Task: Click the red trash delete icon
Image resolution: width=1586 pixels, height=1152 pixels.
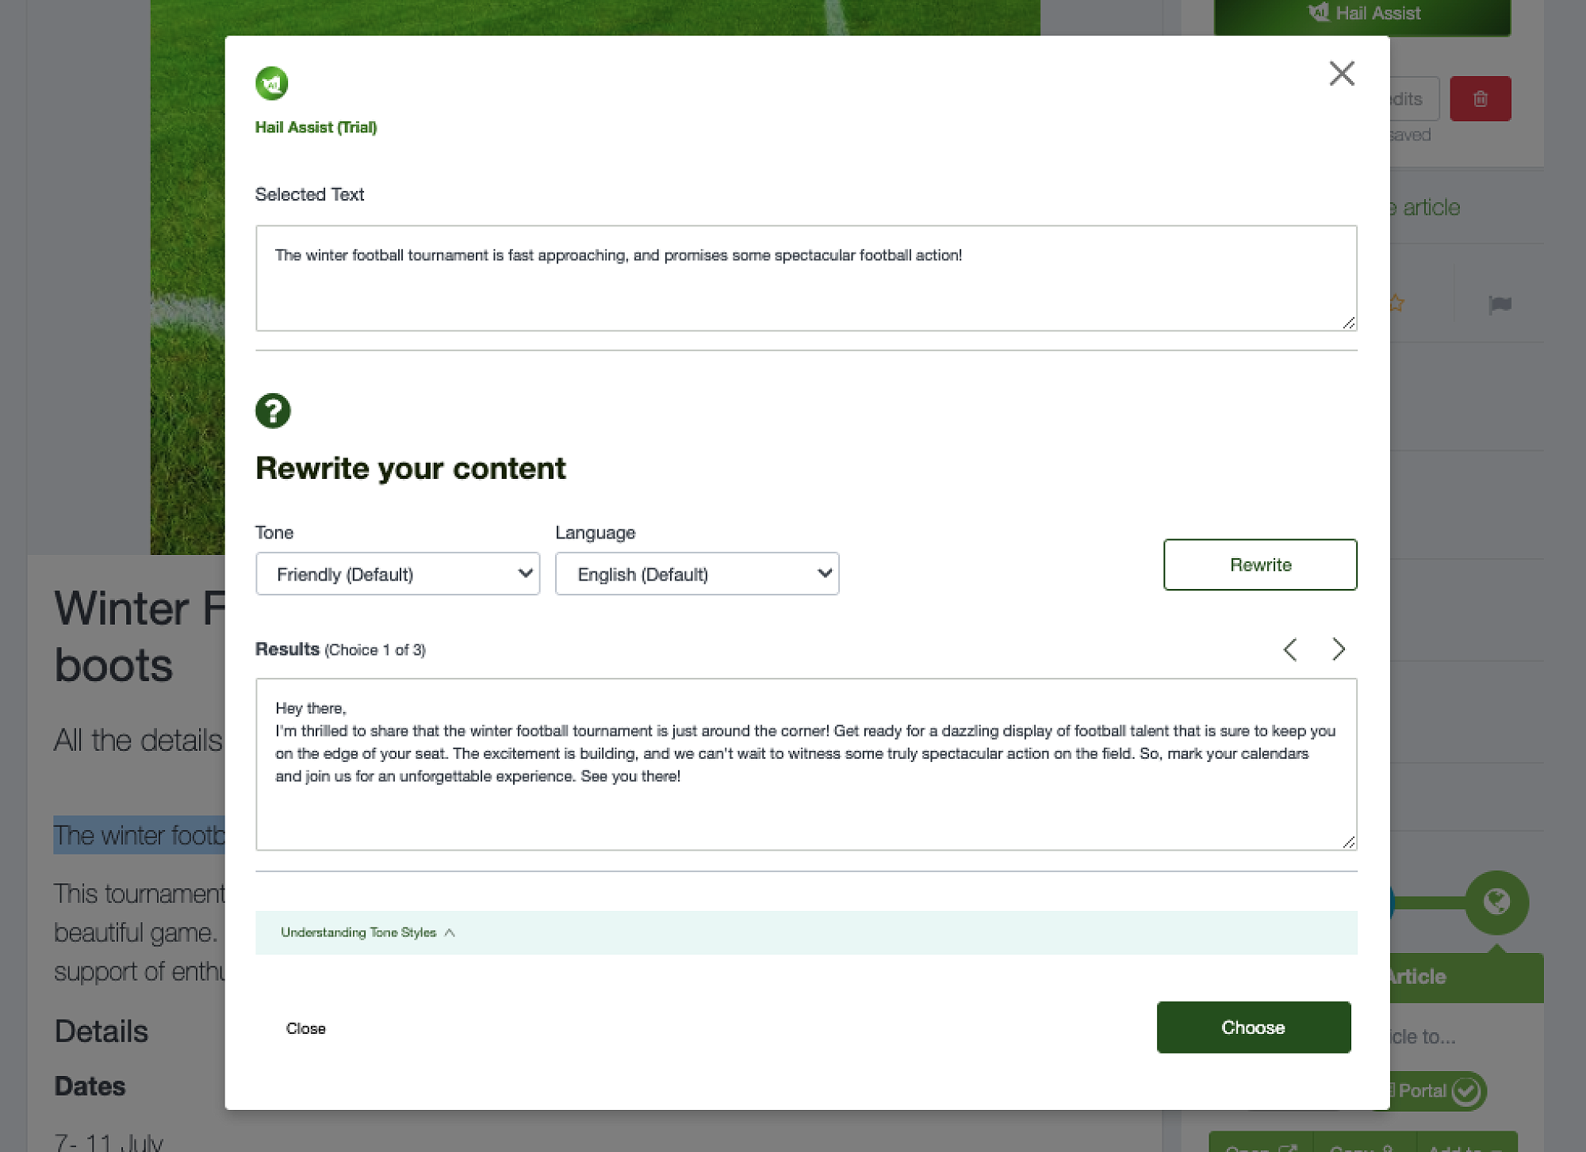Action: (1480, 99)
